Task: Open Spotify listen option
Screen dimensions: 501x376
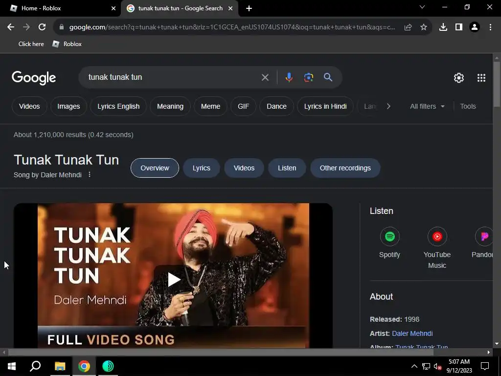Action: point(389,242)
